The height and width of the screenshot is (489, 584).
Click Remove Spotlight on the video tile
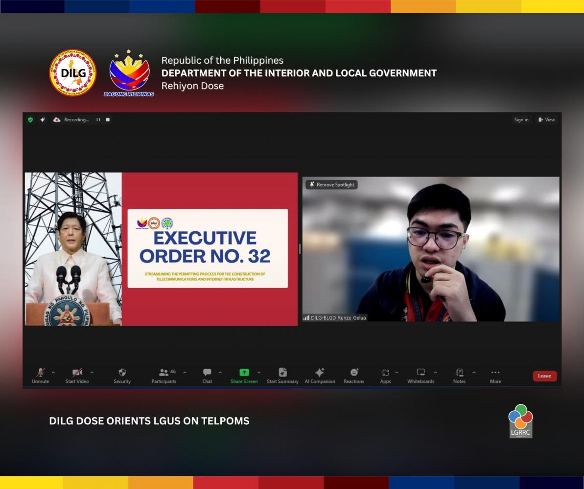click(x=332, y=184)
